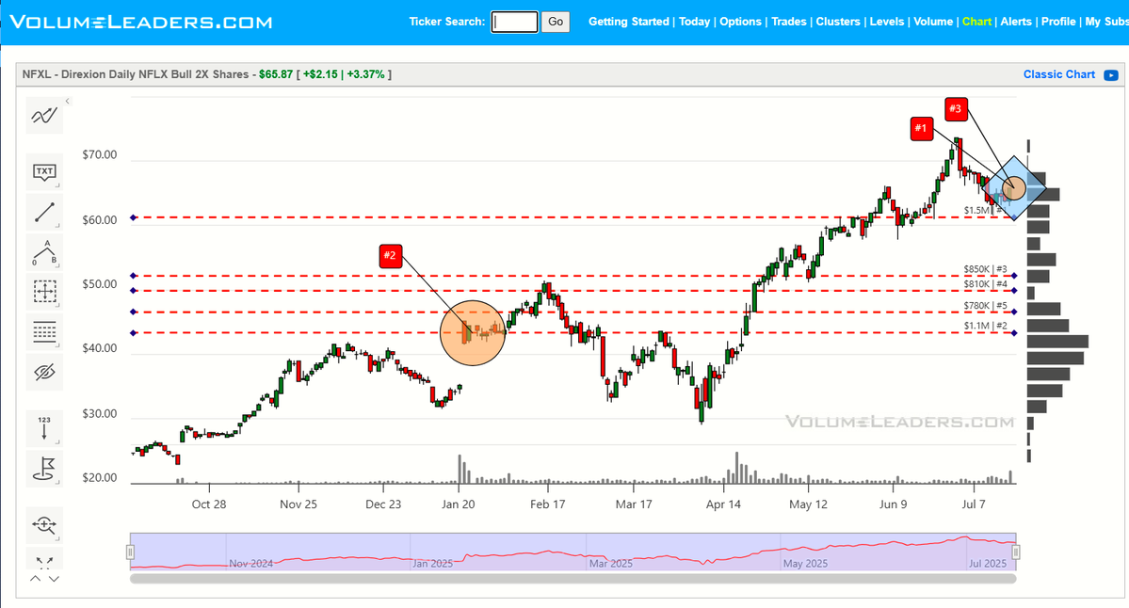Screen dimensions: 1129x608
Task: Collapse the drawing toolbar with the chevron
Action: pos(67,102)
